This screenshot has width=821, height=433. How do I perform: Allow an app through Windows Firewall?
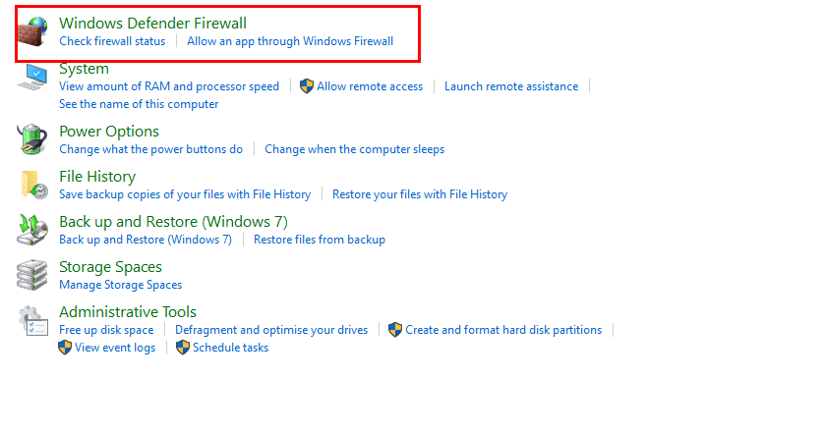pyautogui.click(x=290, y=41)
